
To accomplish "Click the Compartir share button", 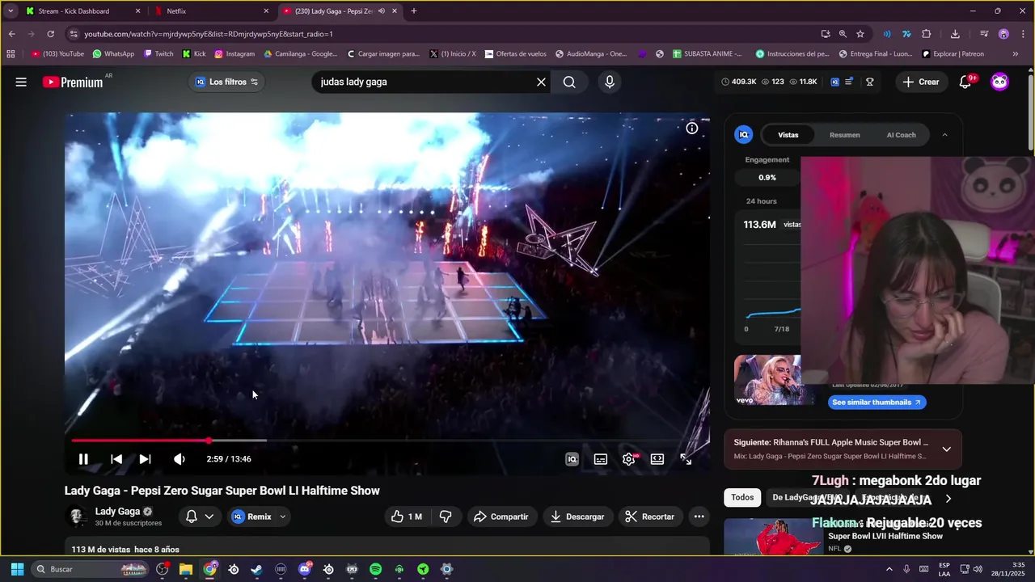I will [501, 517].
